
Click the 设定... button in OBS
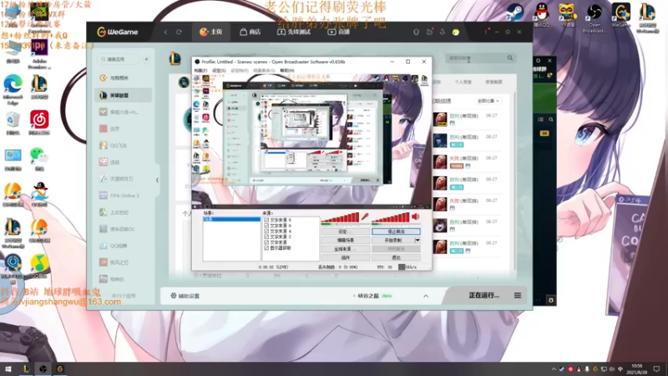click(x=346, y=231)
